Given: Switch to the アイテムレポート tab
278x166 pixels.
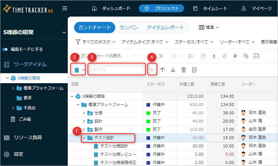Looking at the screenshot, I should [165, 28].
